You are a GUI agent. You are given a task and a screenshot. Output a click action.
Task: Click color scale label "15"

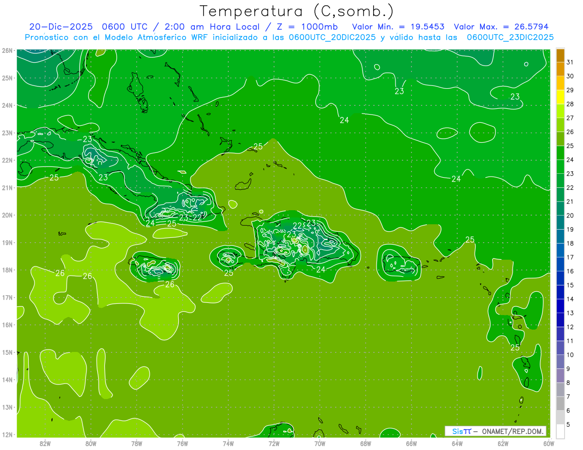[x=570, y=285]
